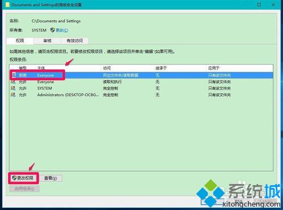283x210 pixels.
Task: Click the group icon of the 读取和执行 Everyone row
Action: point(13,82)
